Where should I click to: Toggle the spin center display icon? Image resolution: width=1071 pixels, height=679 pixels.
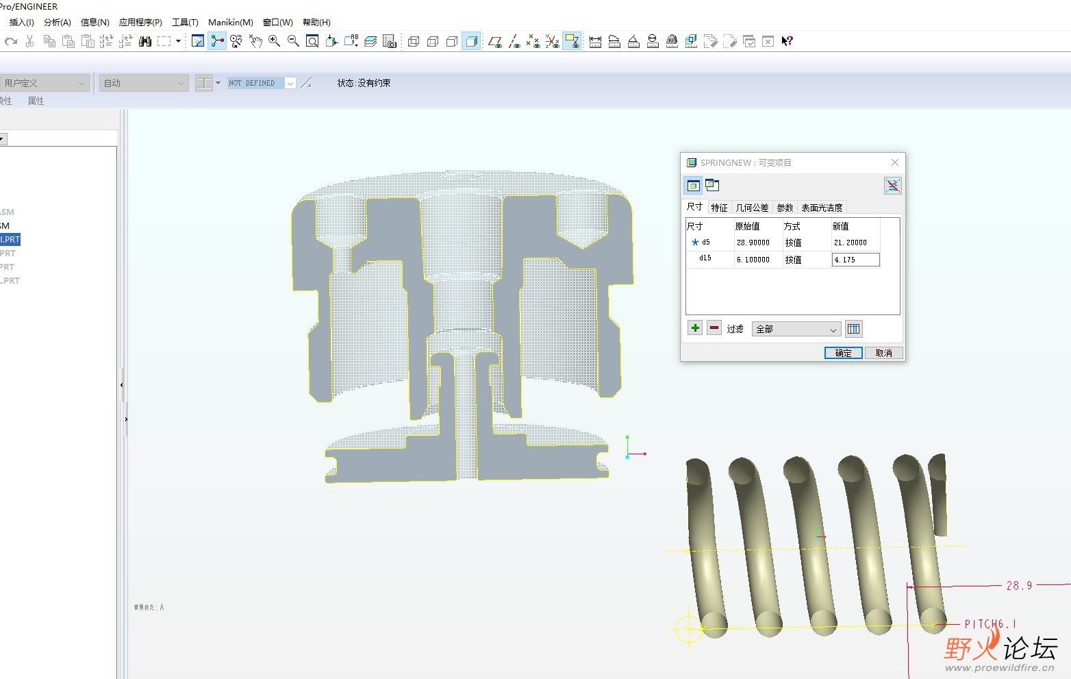217,42
